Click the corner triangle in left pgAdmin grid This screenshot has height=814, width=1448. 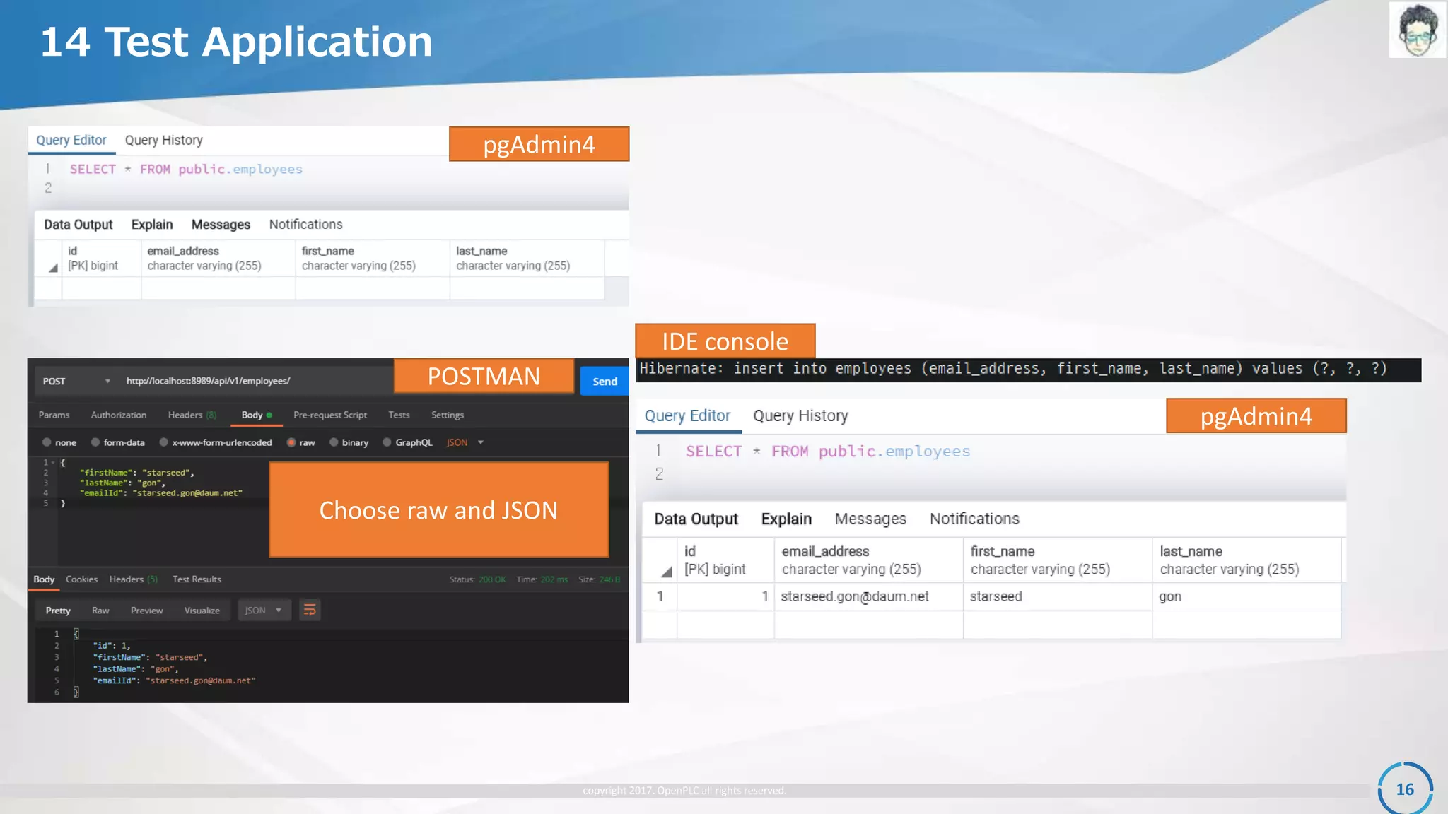click(53, 268)
